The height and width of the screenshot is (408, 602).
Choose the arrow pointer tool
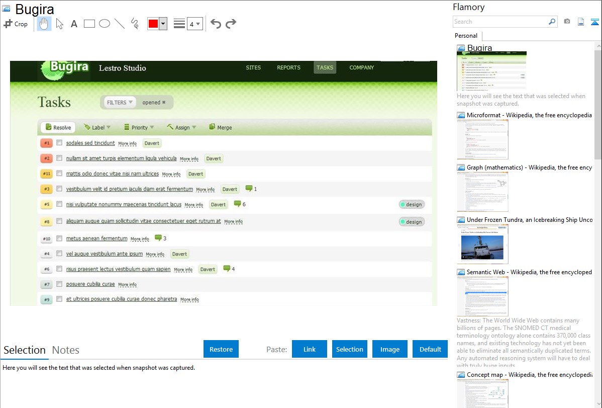point(59,24)
